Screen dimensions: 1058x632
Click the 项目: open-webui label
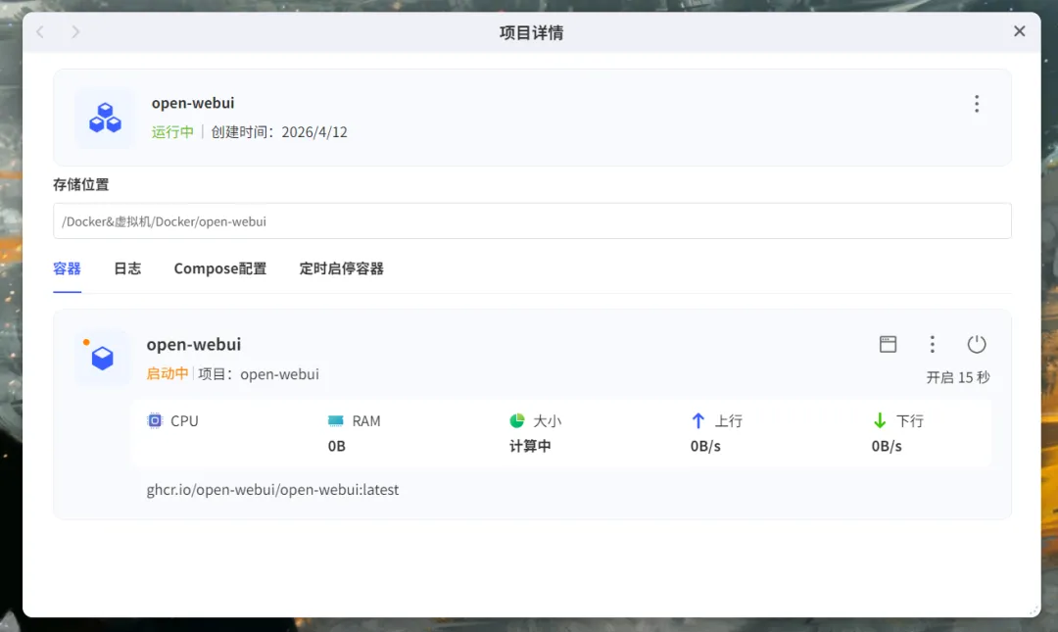coord(259,374)
